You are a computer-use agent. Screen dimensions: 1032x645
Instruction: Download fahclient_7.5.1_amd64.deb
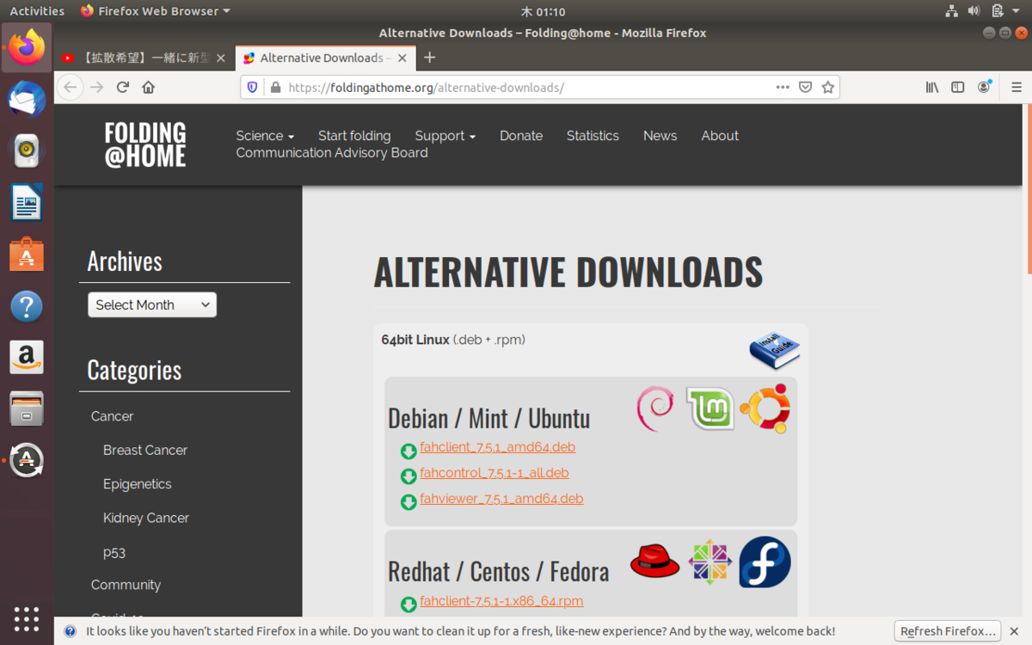(x=497, y=447)
